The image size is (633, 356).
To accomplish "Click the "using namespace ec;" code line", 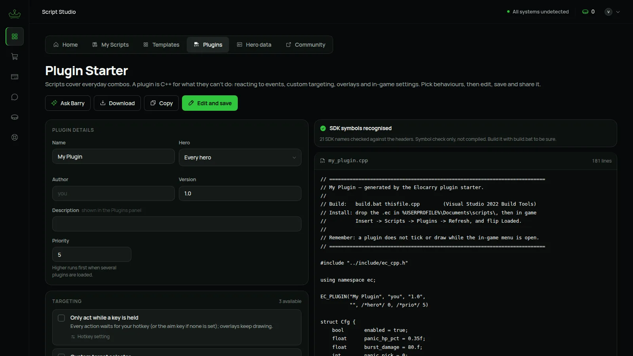I will 348,280.
